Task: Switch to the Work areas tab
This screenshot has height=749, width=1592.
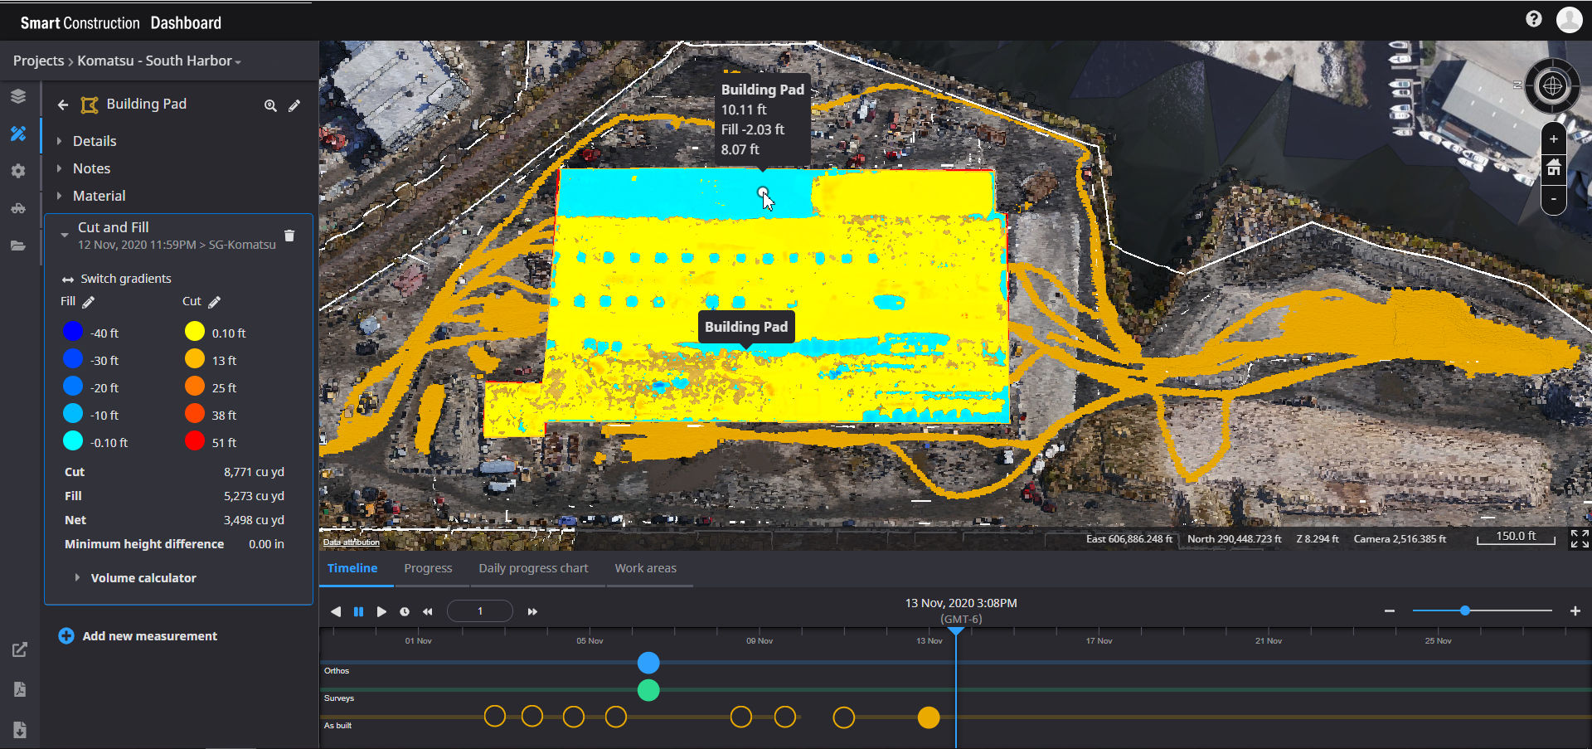Action: 646,567
